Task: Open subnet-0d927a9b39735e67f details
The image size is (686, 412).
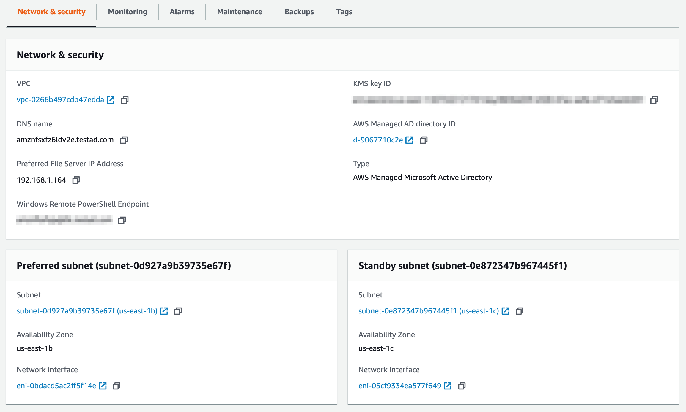Action: point(88,311)
